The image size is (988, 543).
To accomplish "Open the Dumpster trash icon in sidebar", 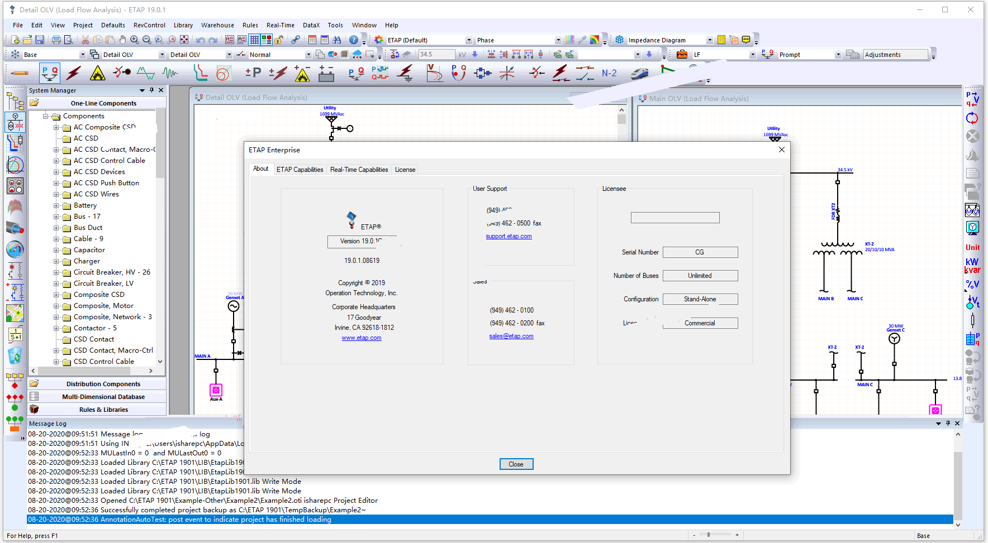I will tap(15, 355).
